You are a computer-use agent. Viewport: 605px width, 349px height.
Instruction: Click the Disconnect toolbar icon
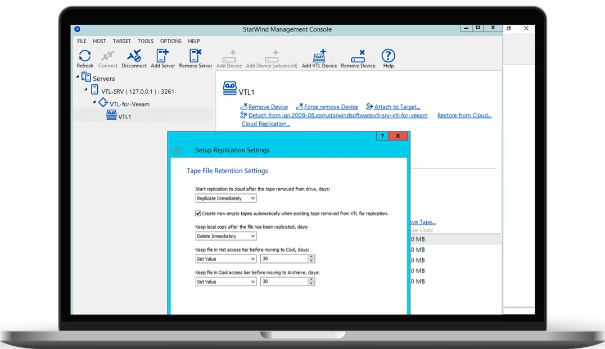point(134,56)
